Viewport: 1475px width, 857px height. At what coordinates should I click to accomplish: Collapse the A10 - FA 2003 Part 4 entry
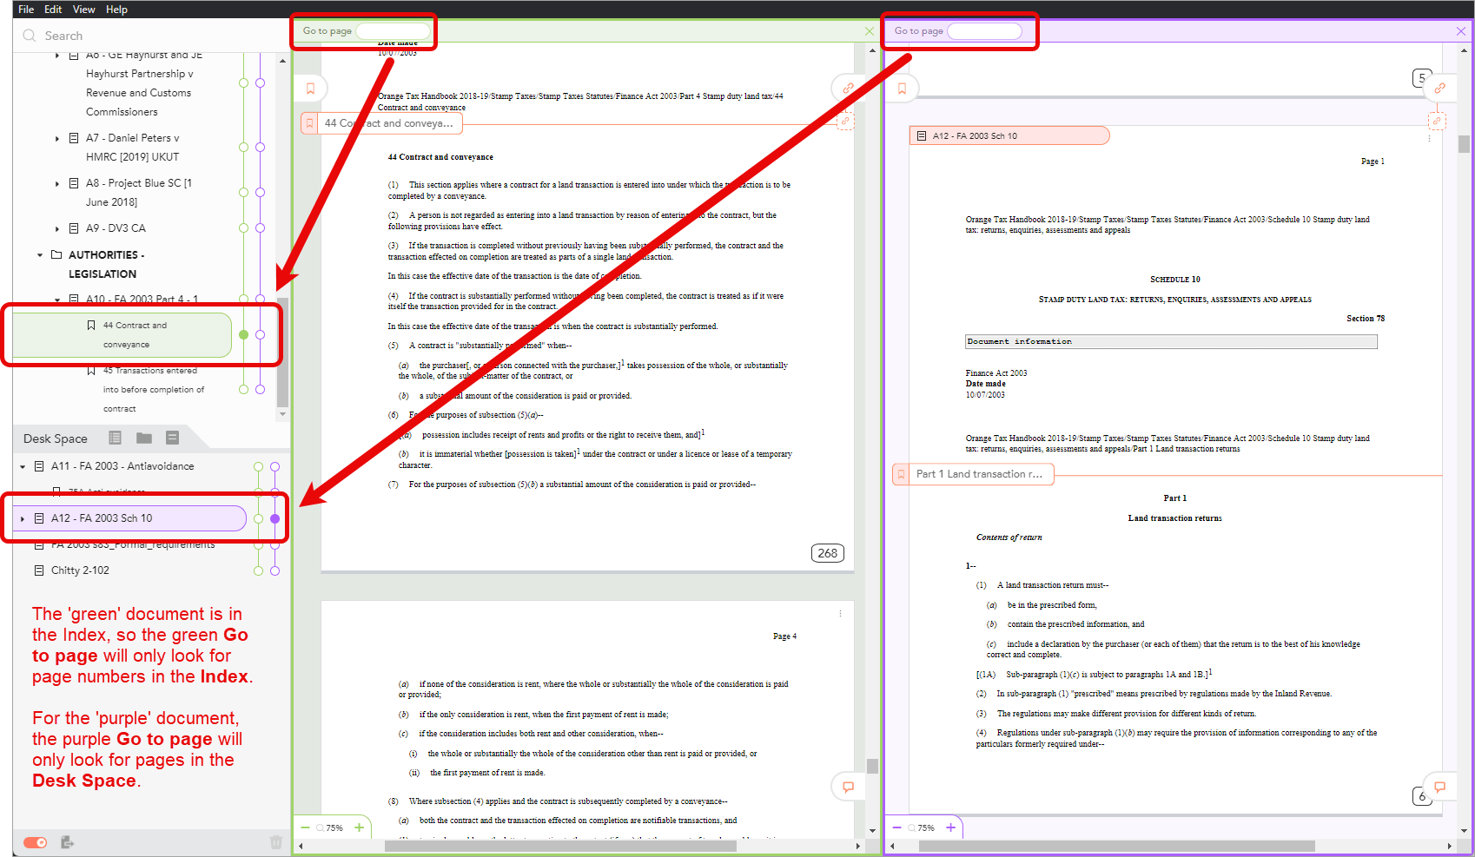(57, 300)
